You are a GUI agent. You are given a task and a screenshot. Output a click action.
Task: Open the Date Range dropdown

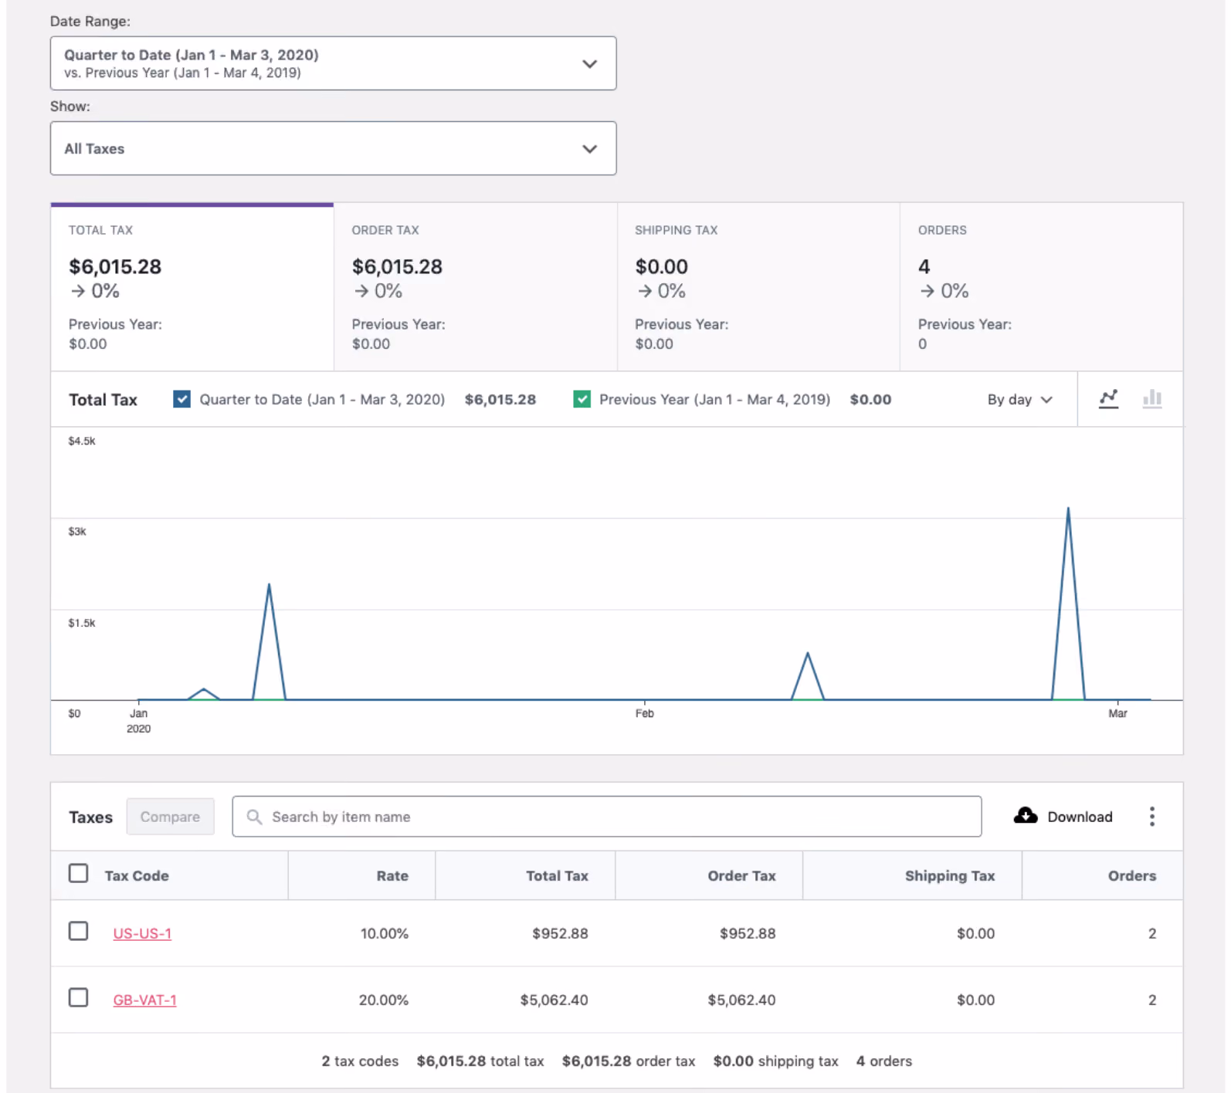(333, 63)
